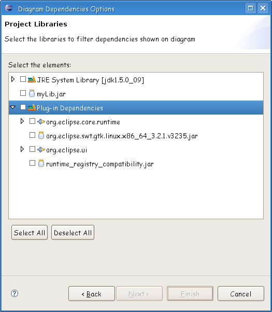Viewport: 272px width, 312px height.
Task: Open help with the question mark icon
Action: (15, 293)
